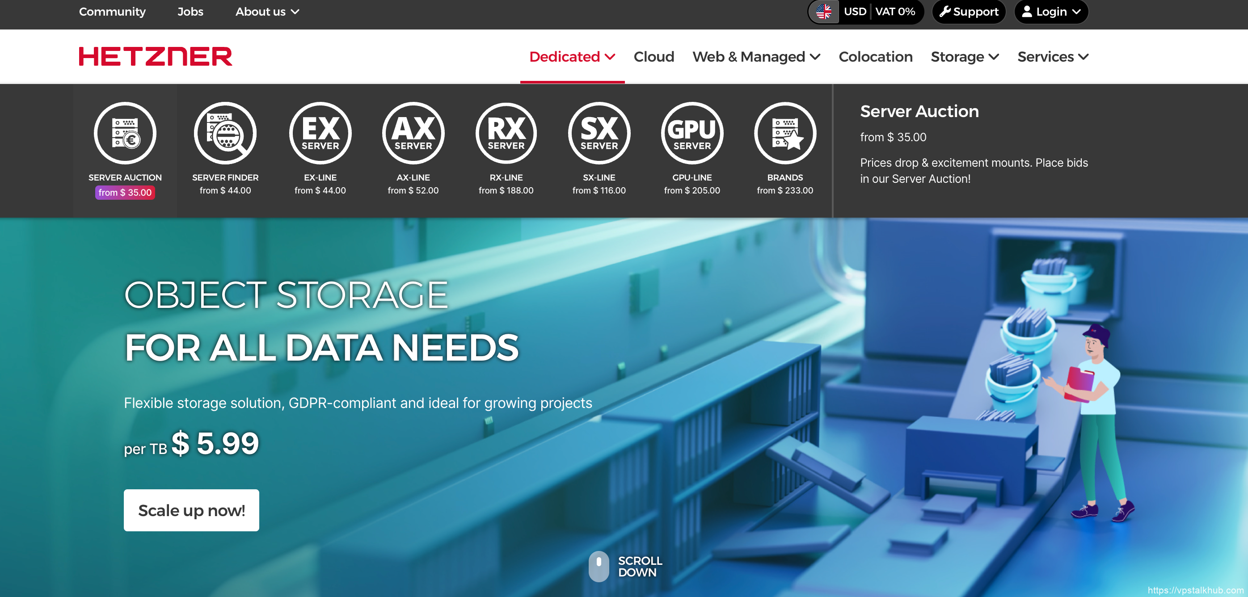Toggle the VAT 0% setting
The height and width of the screenshot is (597, 1248).
(x=895, y=12)
